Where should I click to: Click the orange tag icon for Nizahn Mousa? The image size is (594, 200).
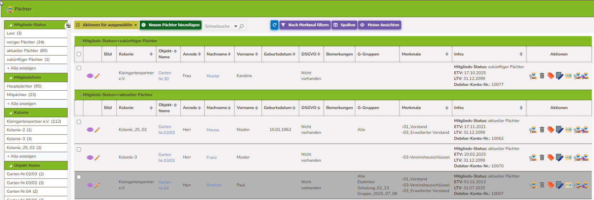(x=551, y=130)
